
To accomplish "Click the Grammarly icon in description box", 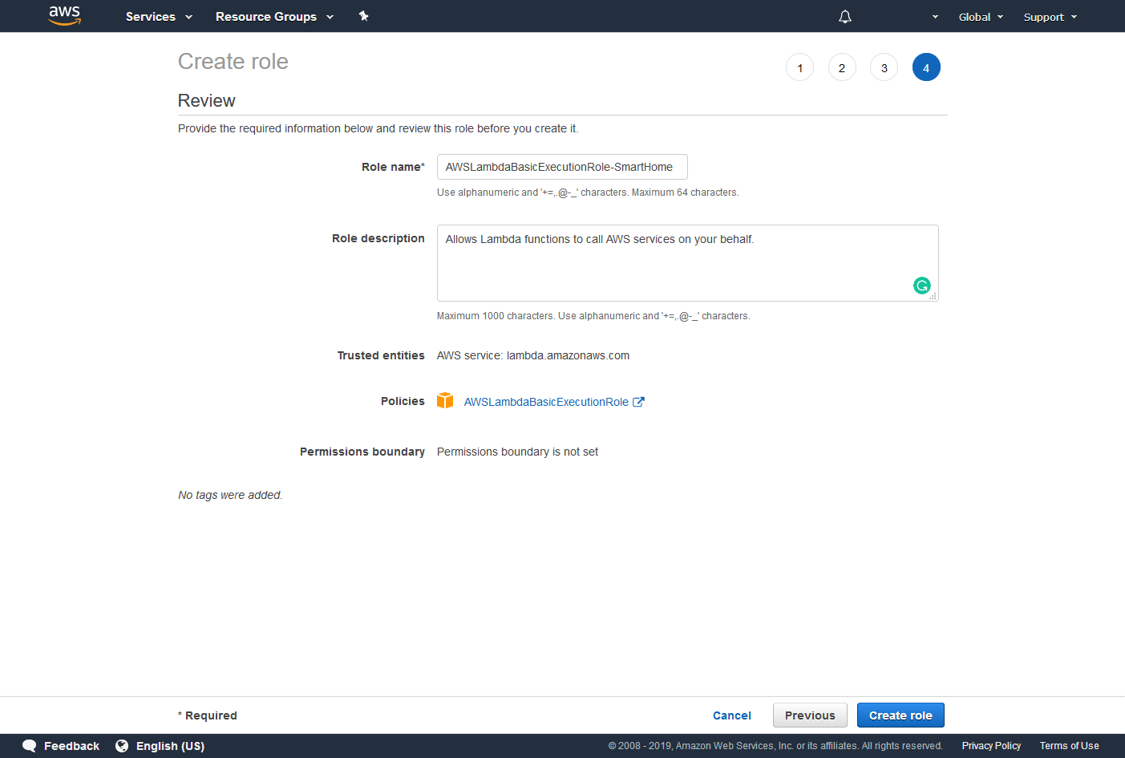I will 922,285.
